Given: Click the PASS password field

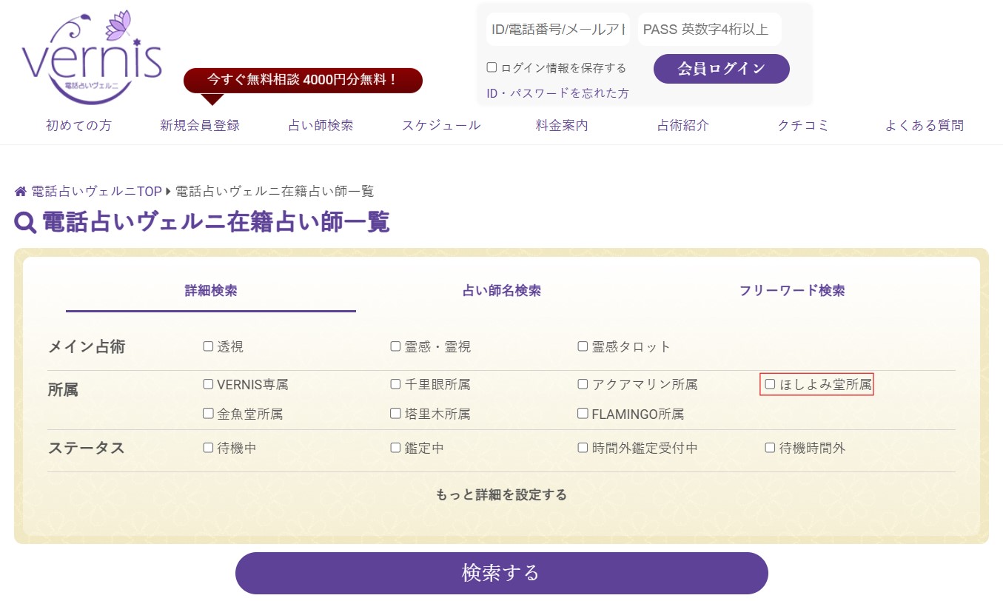Looking at the screenshot, I should click(x=708, y=30).
